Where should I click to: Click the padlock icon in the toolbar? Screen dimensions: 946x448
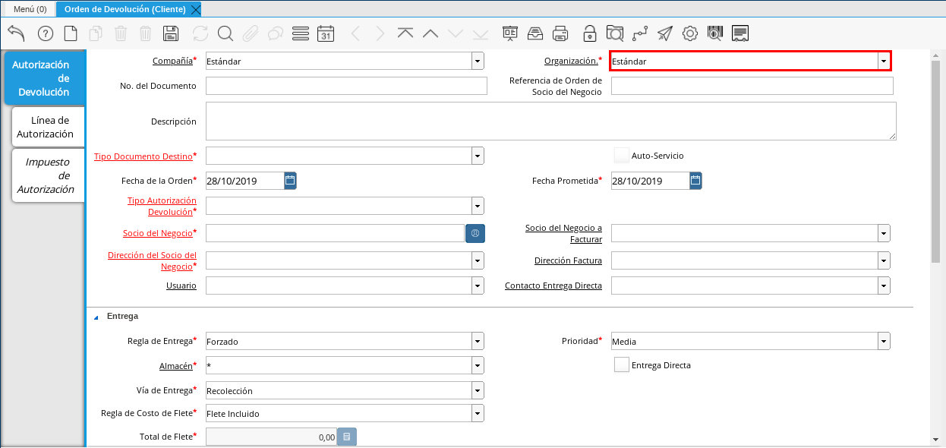pos(589,33)
